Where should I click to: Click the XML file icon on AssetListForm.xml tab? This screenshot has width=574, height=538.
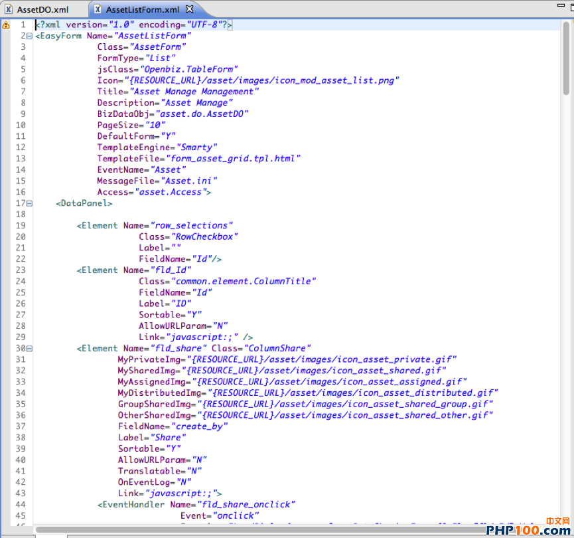98,9
